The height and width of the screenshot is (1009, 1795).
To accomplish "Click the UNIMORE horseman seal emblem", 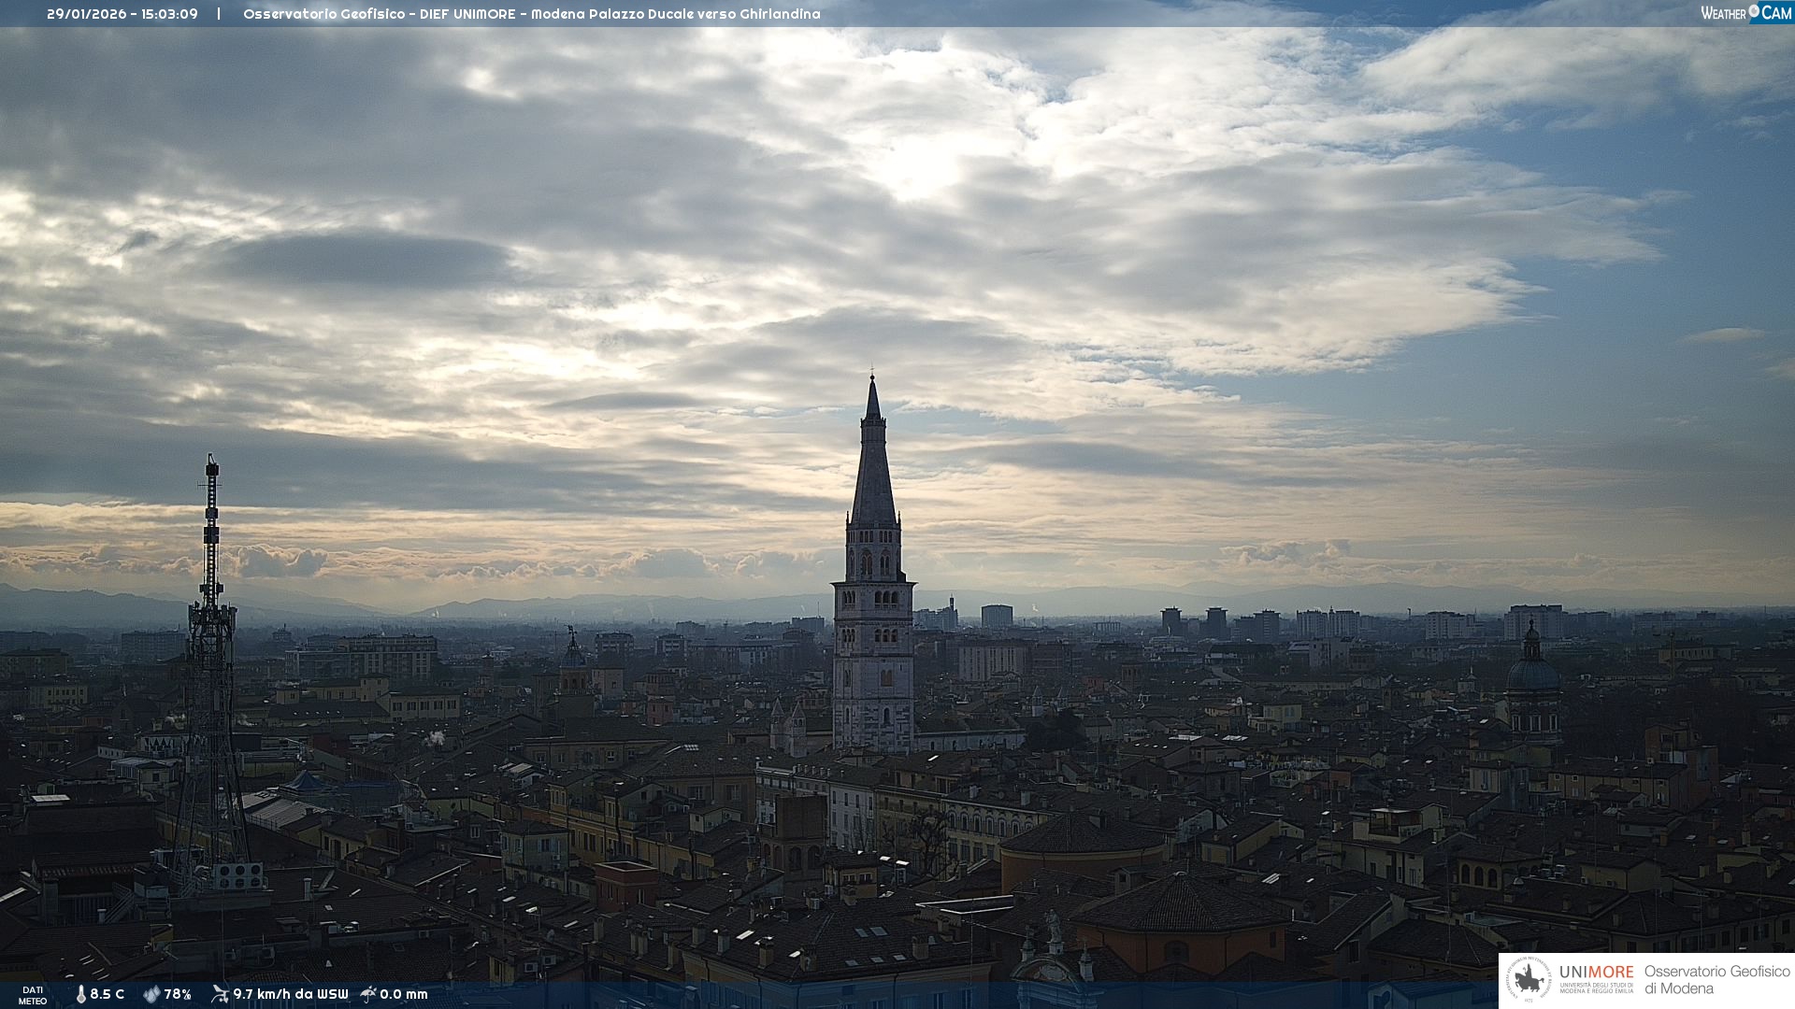I will pyautogui.click(x=1529, y=980).
